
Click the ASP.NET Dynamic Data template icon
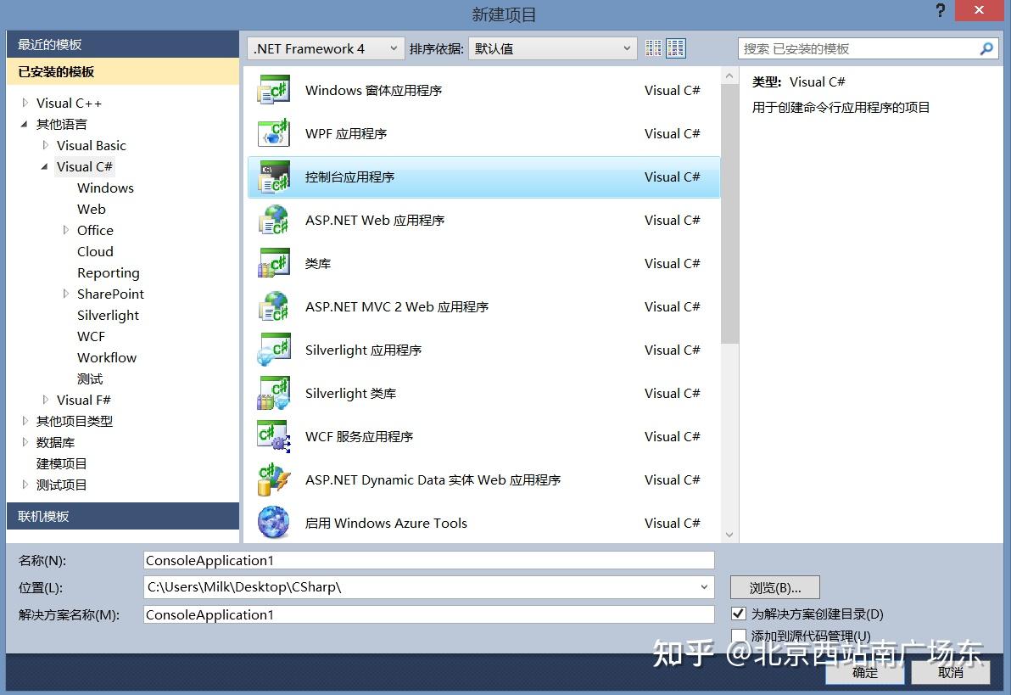point(273,479)
